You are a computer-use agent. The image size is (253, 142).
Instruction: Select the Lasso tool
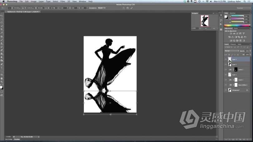click(x=2, y=22)
